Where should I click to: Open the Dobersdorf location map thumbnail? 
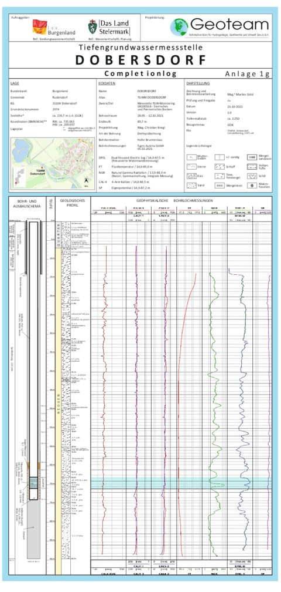(52, 163)
